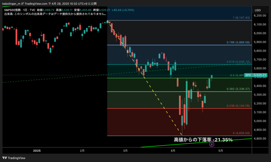Click the TradingView logo at bottom left
The height and width of the screenshot is (162, 271).
coord(14,158)
